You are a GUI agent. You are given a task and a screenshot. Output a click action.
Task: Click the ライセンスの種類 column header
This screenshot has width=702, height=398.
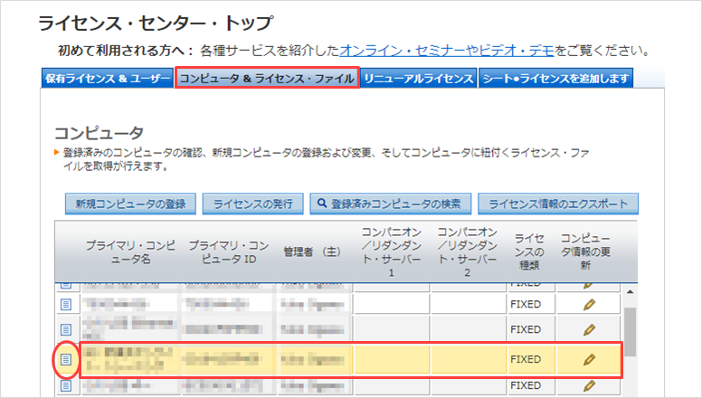[x=528, y=251]
